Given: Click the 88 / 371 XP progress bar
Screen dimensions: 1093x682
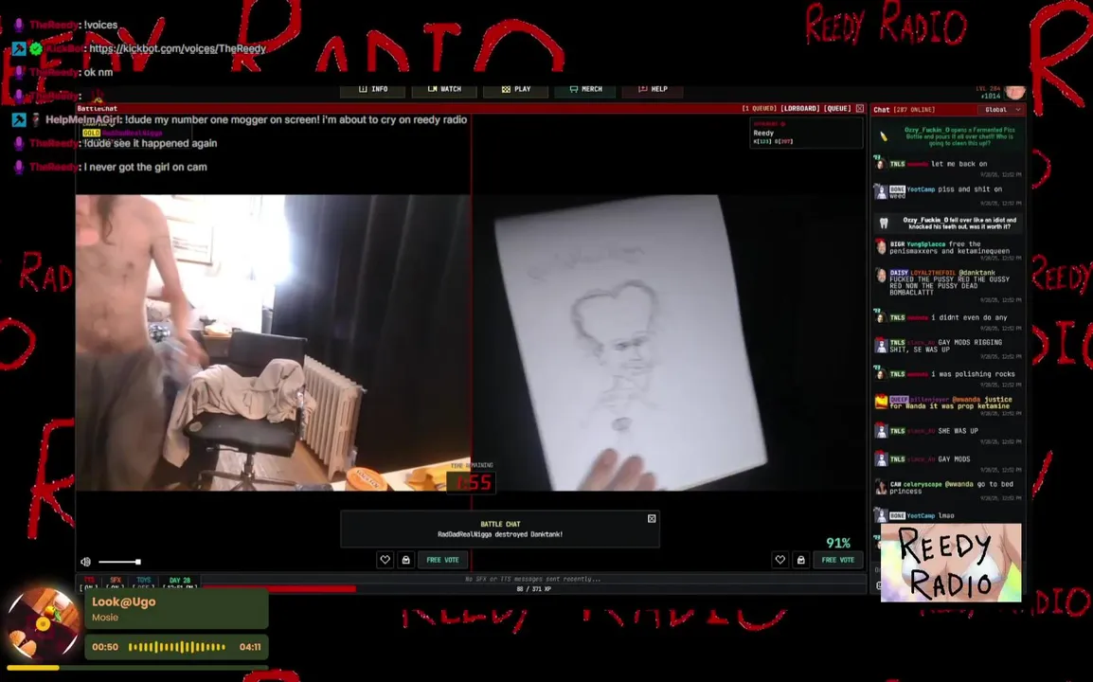Looking at the screenshot, I should 533,588.
